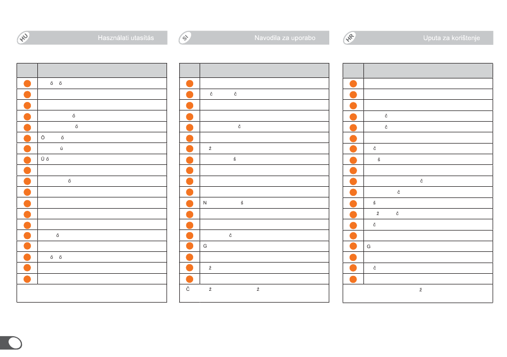Click the HR language badge
The image size is (507, 357).
coord(350,38)
